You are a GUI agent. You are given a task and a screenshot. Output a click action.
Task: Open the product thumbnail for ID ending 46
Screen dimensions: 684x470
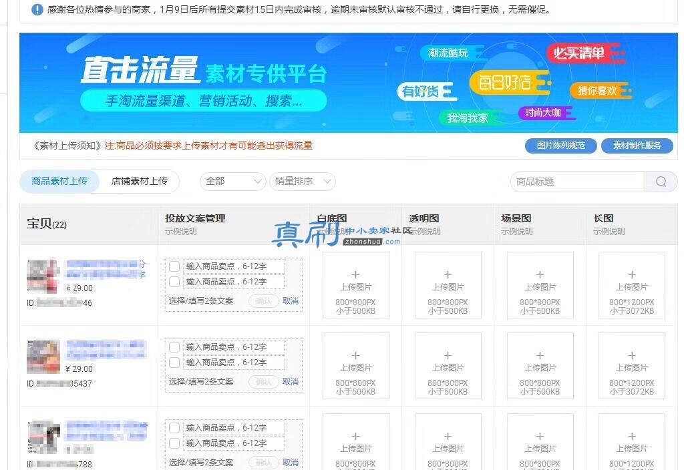43,276
